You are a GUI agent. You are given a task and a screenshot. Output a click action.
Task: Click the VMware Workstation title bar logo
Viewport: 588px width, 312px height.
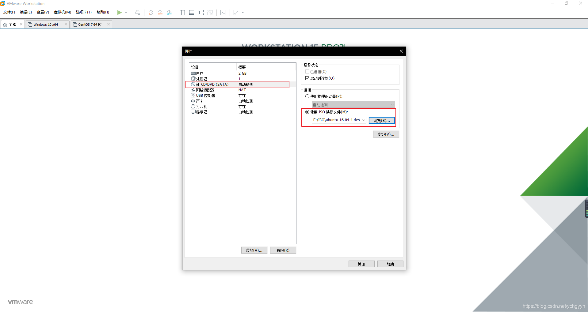[3, 3]
